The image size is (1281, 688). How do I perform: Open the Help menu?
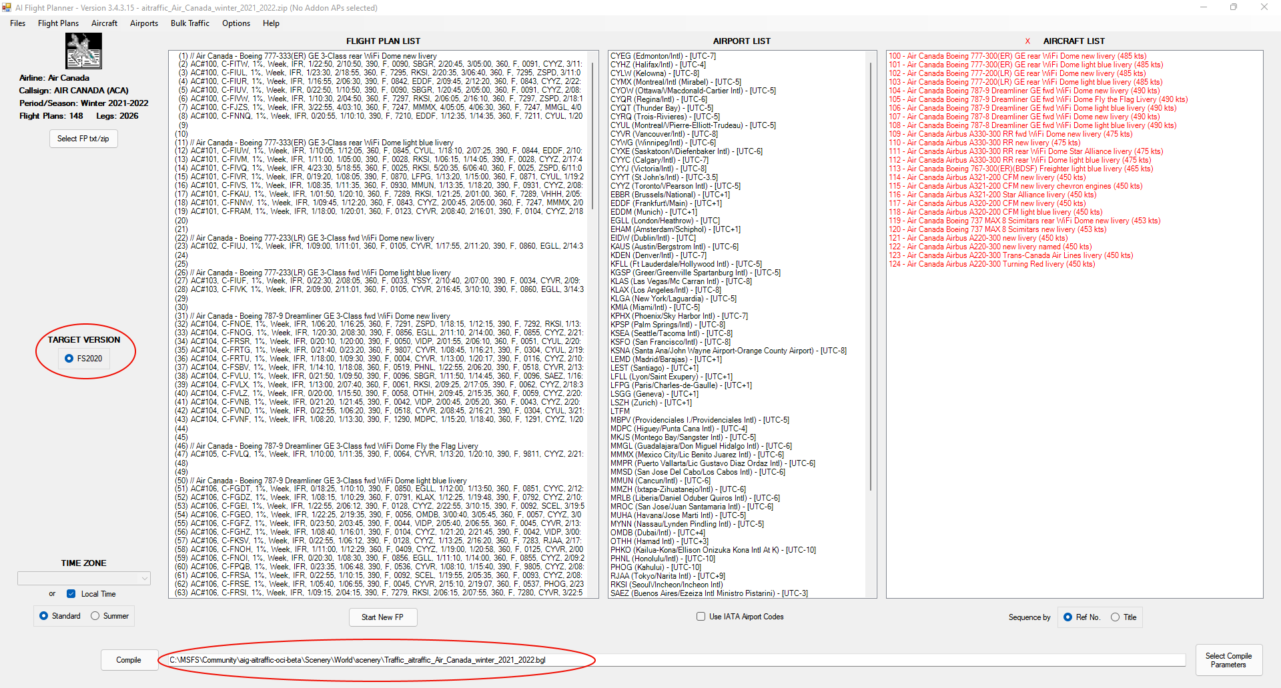point(271,23)
